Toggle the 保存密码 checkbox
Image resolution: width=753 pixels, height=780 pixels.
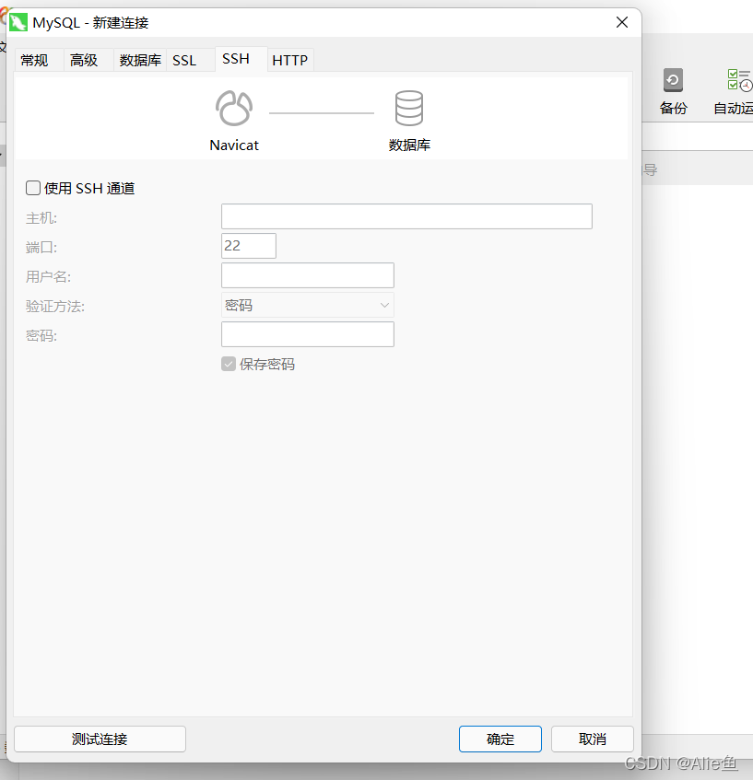(229, 364)
